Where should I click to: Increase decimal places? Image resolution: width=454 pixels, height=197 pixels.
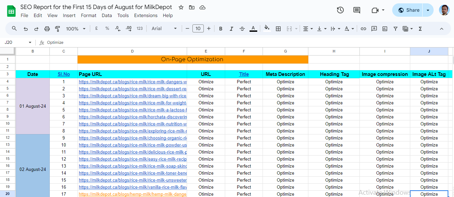pyautogui.click(x=129, y=29)
